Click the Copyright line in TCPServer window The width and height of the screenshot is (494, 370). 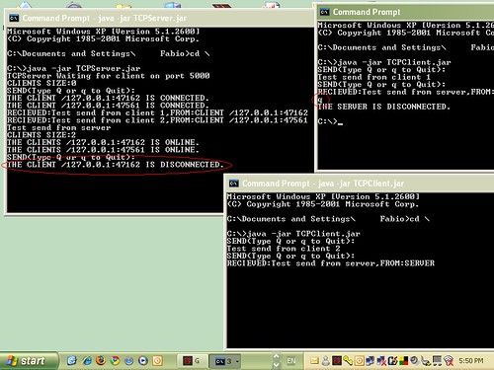103,39
